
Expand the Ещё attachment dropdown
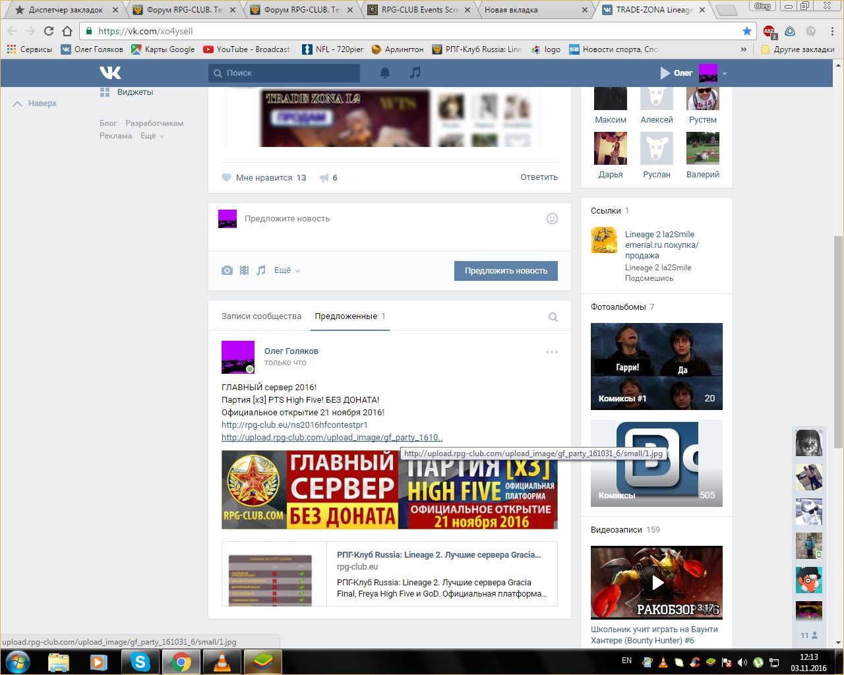(287, 270)
